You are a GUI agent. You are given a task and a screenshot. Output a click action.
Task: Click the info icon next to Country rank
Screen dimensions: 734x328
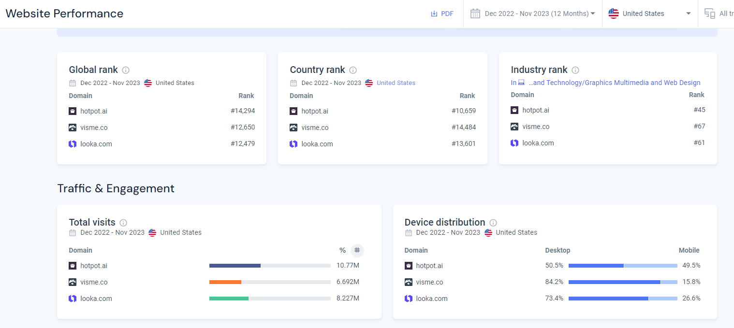tap(353, 70)
